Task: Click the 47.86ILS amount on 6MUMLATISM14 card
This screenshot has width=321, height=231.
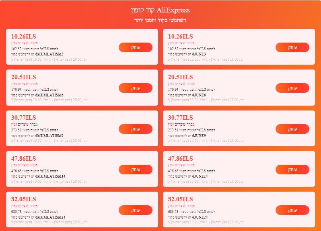Action: pyautogui.click(x=23, y=159)
